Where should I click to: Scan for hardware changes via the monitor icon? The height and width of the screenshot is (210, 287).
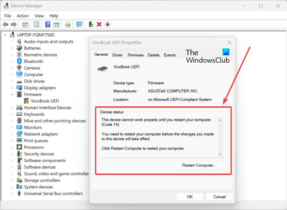(79, 25)
